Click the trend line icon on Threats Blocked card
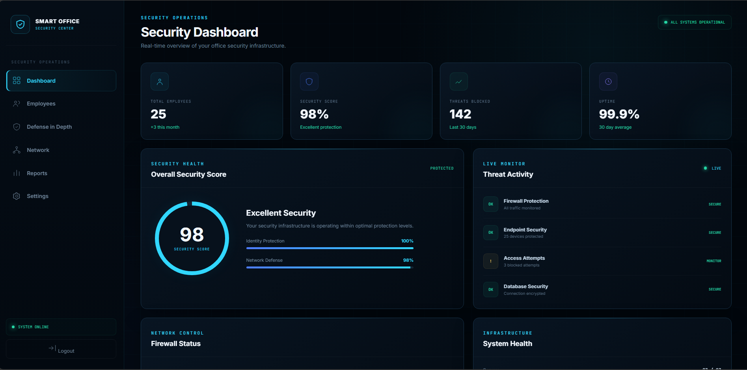747x370 pixels. pyautogui.click(x=458, y=81)
